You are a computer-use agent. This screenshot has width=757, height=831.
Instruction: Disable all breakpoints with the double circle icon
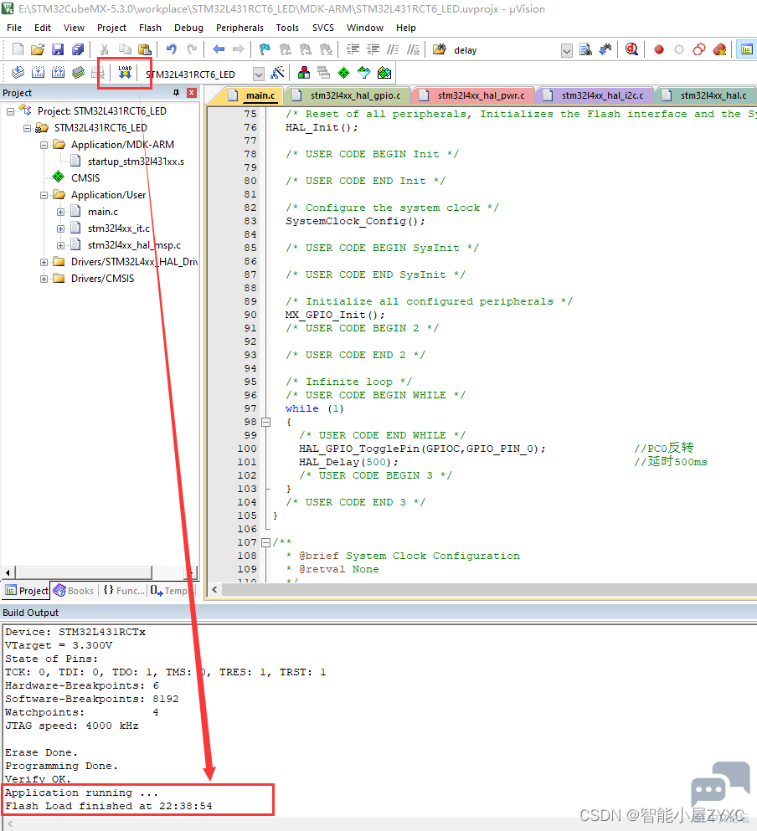point(699,49)
